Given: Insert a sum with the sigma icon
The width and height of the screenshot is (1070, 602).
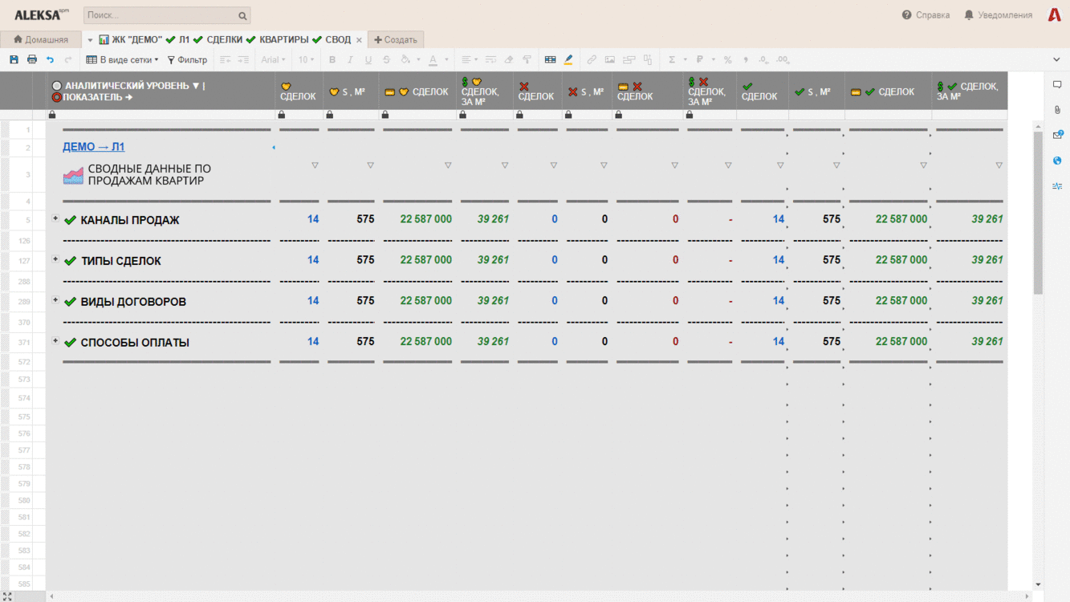Looking at the screenshot, I should point(672,59).
